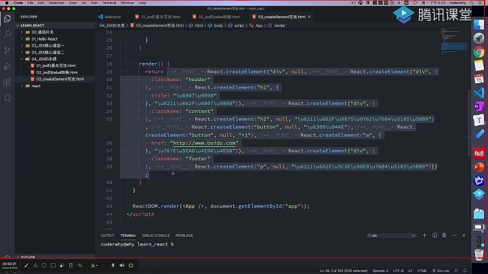Select the text annotation tool
The height and width of the screenshot is (274, 488).
(35, 265)
